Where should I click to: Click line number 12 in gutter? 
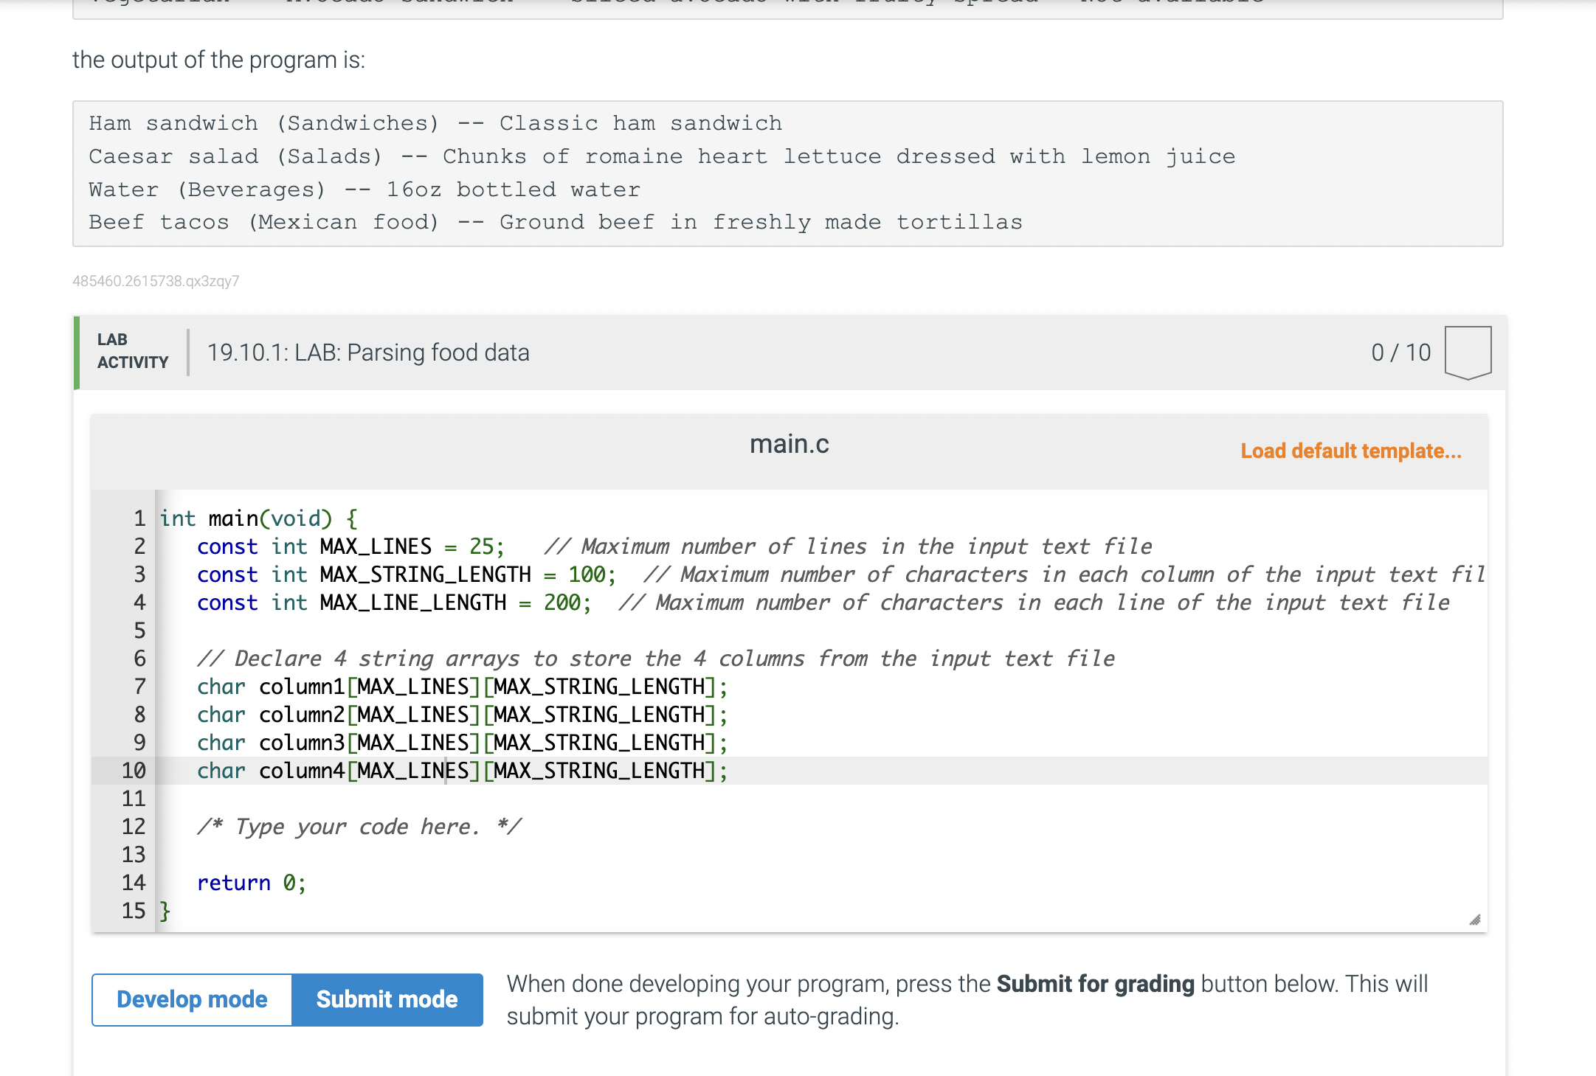click(134, 827)
